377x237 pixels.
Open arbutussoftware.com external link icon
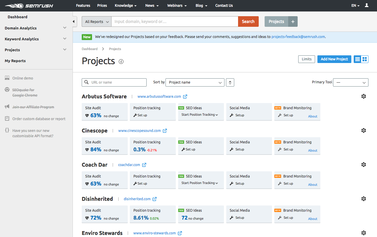185,97
